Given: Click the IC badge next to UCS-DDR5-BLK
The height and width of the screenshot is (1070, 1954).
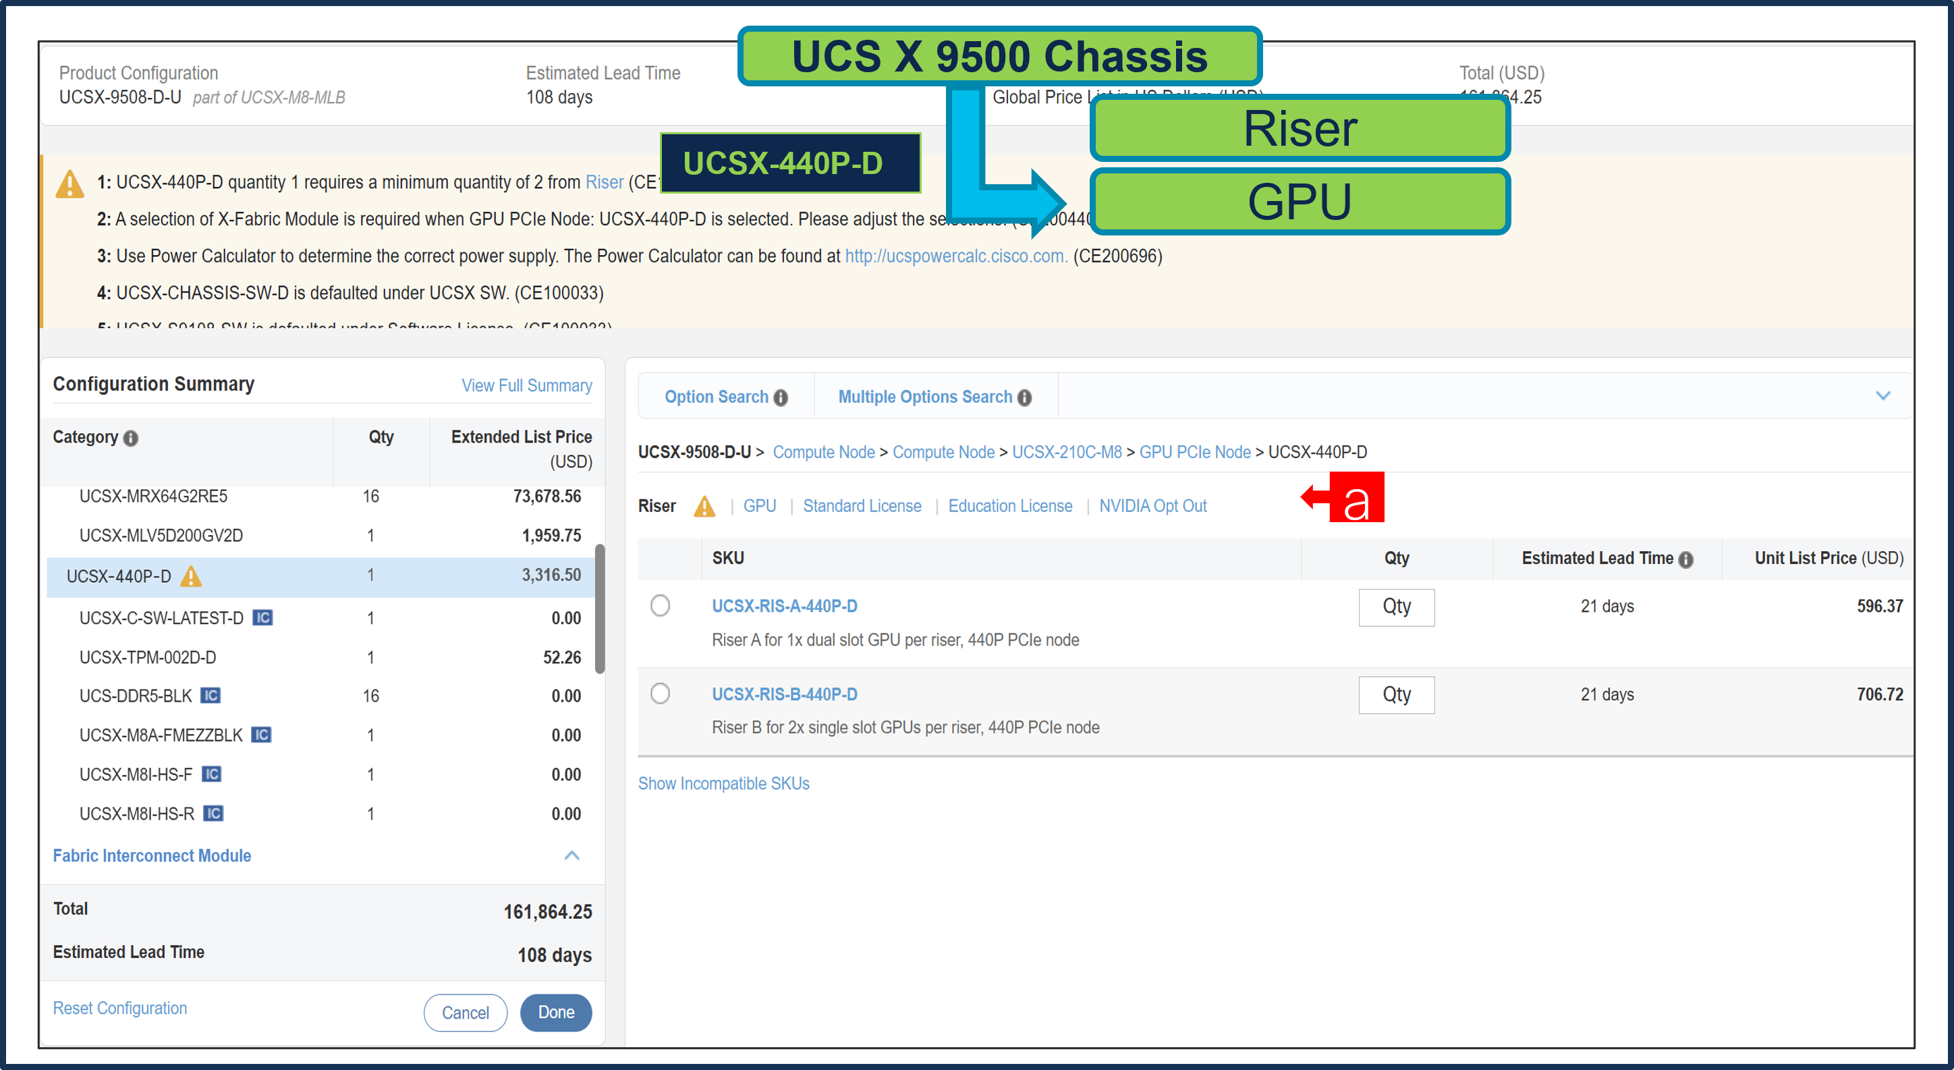Looking at the screenshot, I should 210,696.
